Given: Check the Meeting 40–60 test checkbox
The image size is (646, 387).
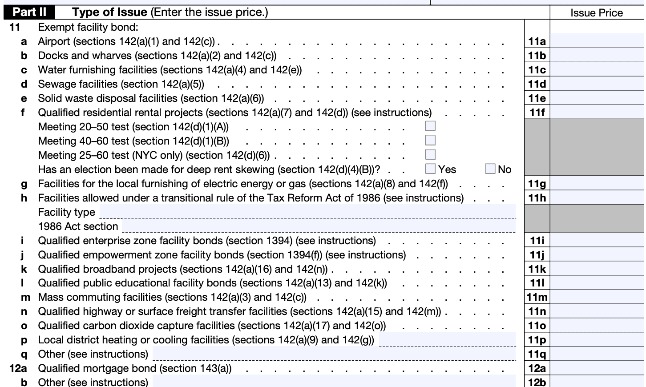Looking at the screenshot, I should coord(430,141).
